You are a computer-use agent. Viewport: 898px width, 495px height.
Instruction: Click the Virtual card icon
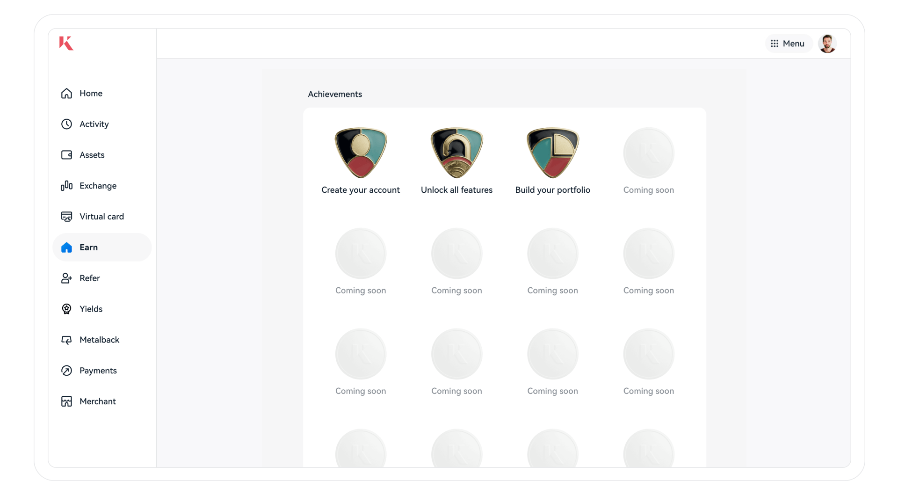coord(66,217)
